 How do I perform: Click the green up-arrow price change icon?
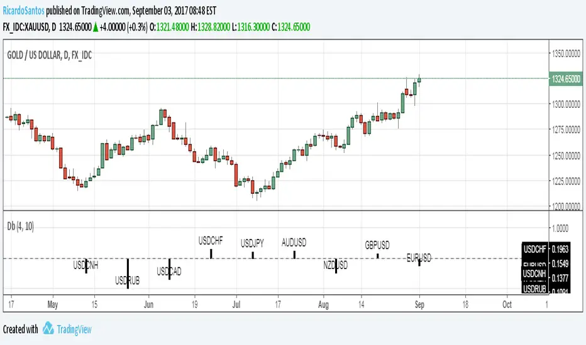(x=95, y=28)
